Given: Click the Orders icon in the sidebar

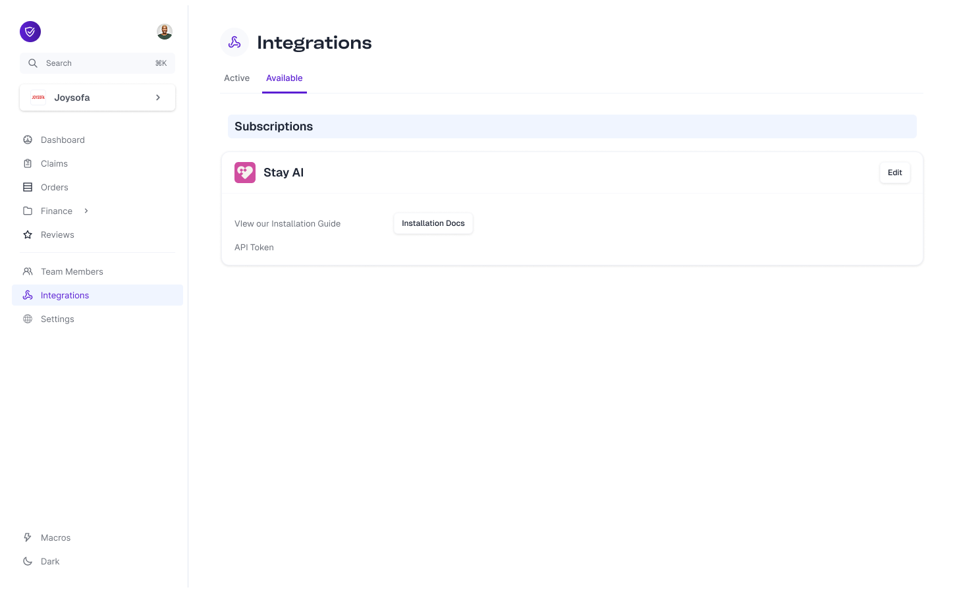Looking at the screenshot, I should tap(27, 187).
